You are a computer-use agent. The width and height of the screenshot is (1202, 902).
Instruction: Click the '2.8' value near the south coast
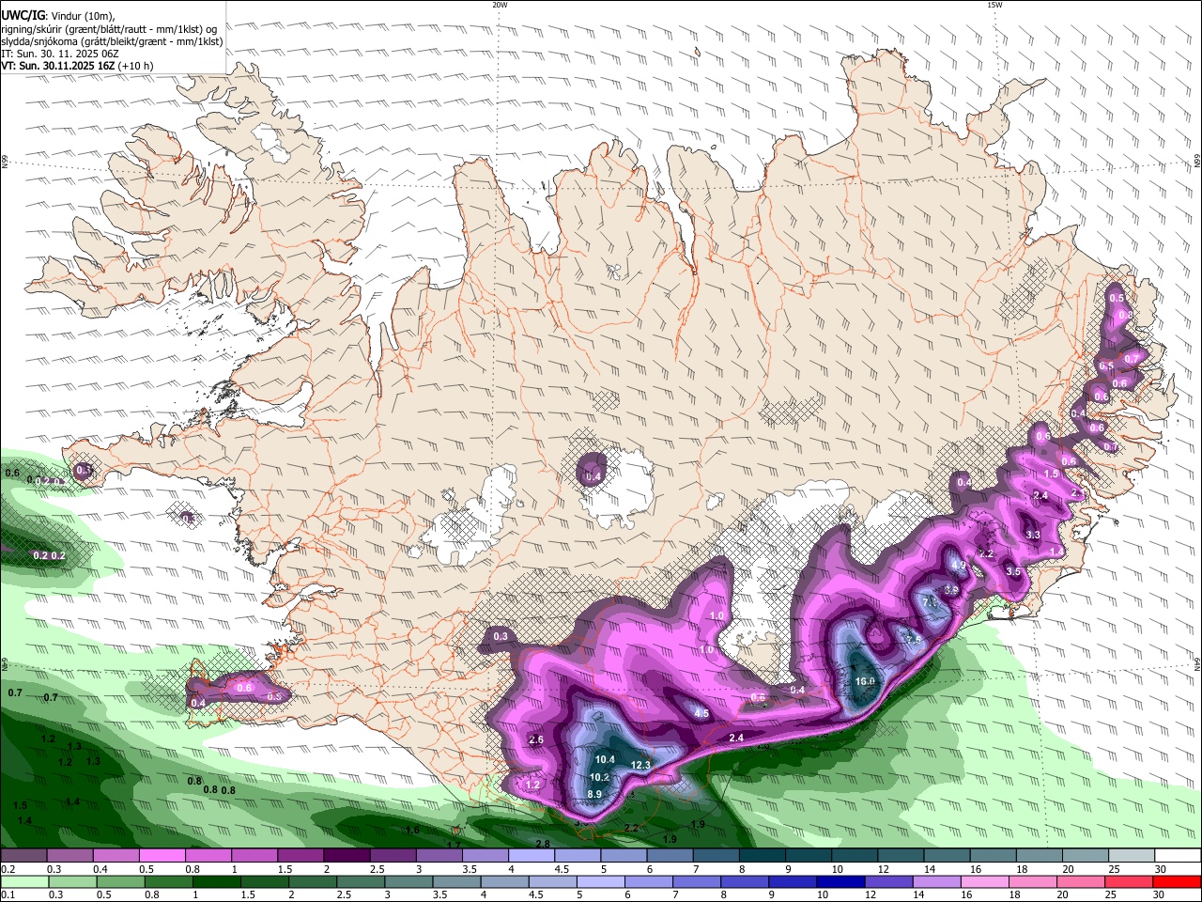[x=542, y=844]
